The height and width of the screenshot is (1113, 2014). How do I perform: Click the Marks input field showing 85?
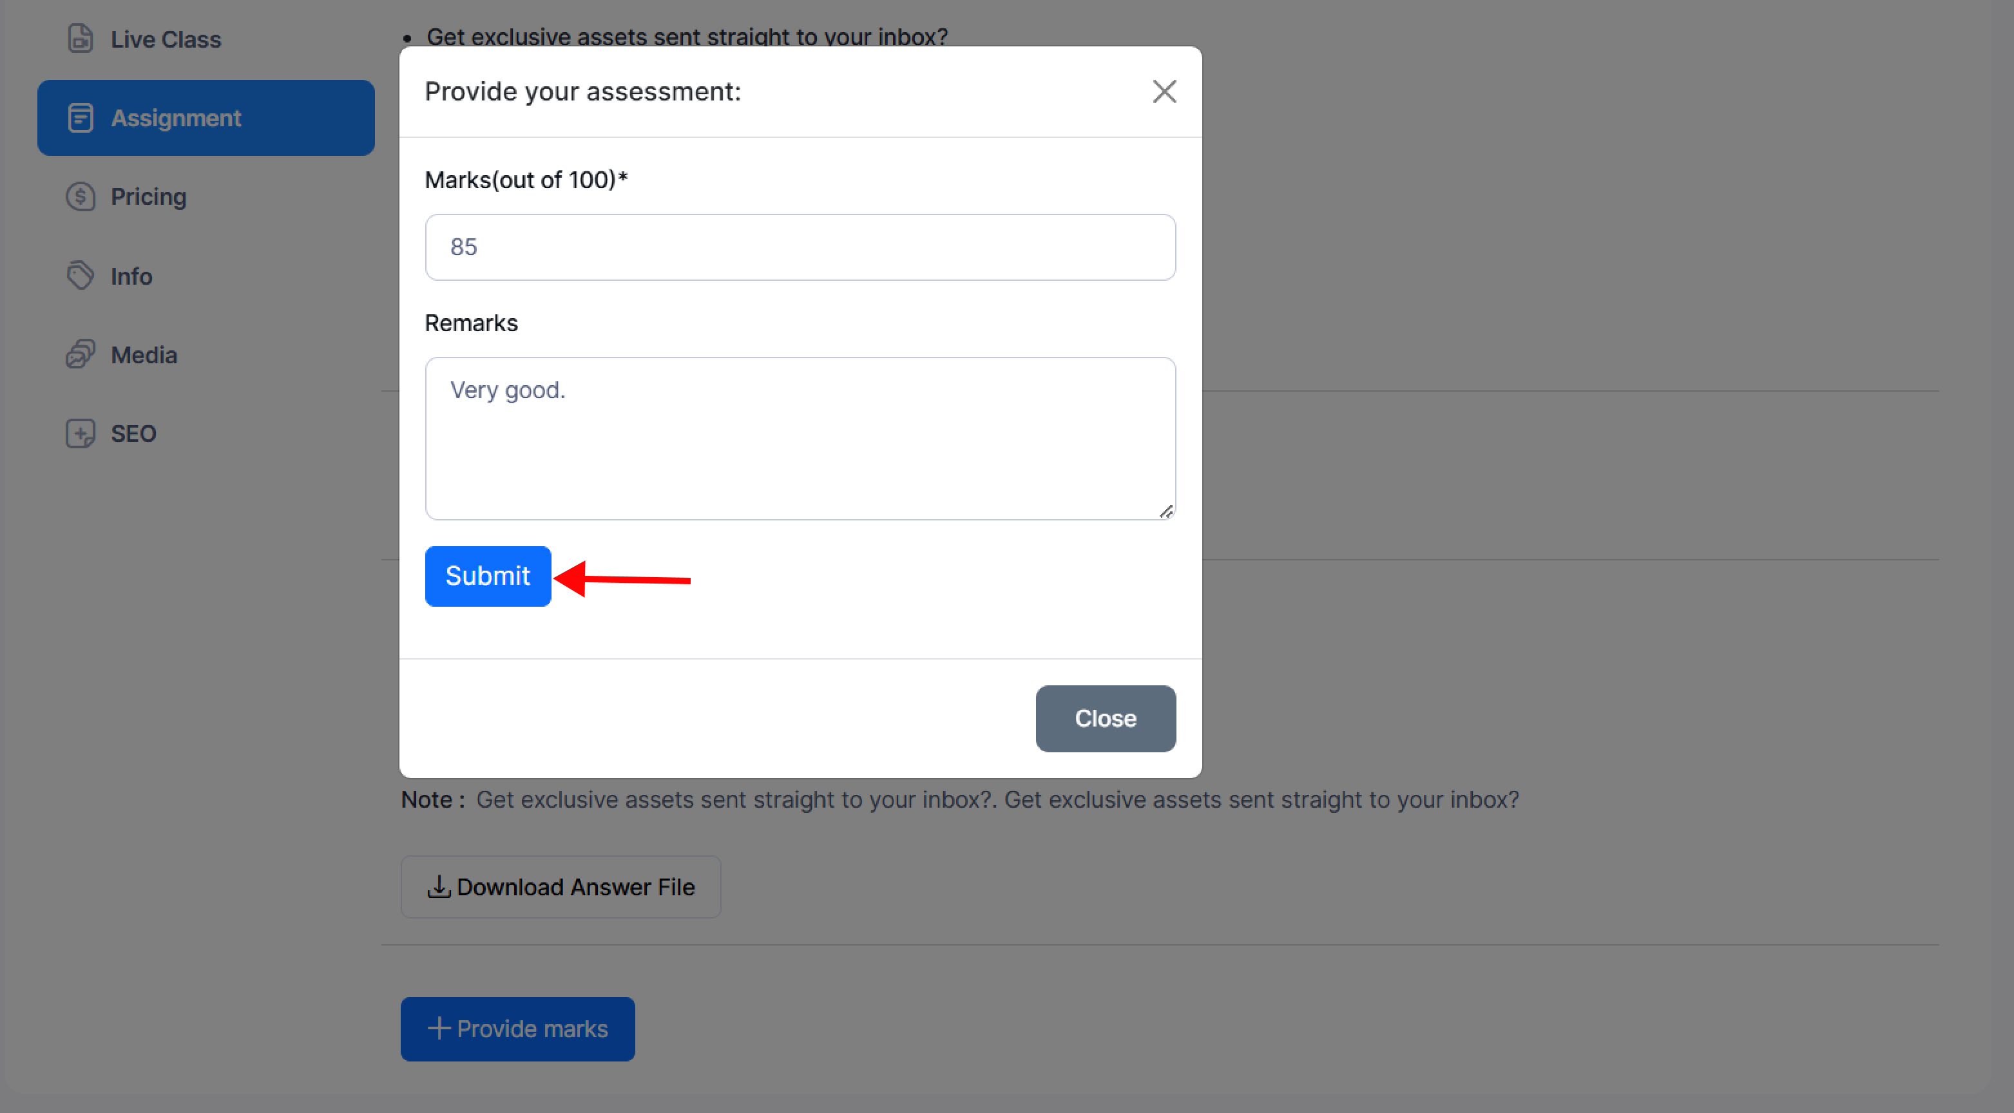point(800,248)
